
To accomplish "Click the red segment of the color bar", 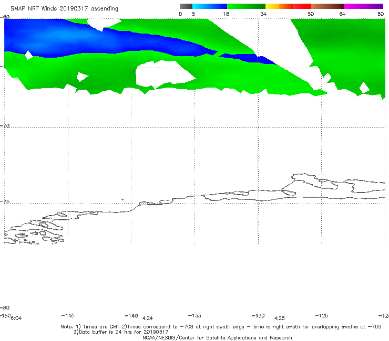I will [x=302, y=6].
